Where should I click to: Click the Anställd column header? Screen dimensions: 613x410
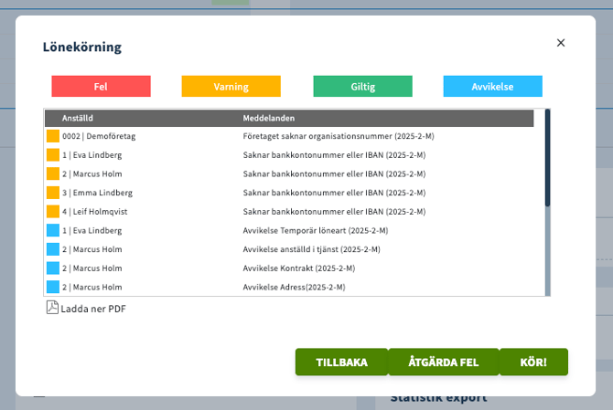(x=78, y=119)
